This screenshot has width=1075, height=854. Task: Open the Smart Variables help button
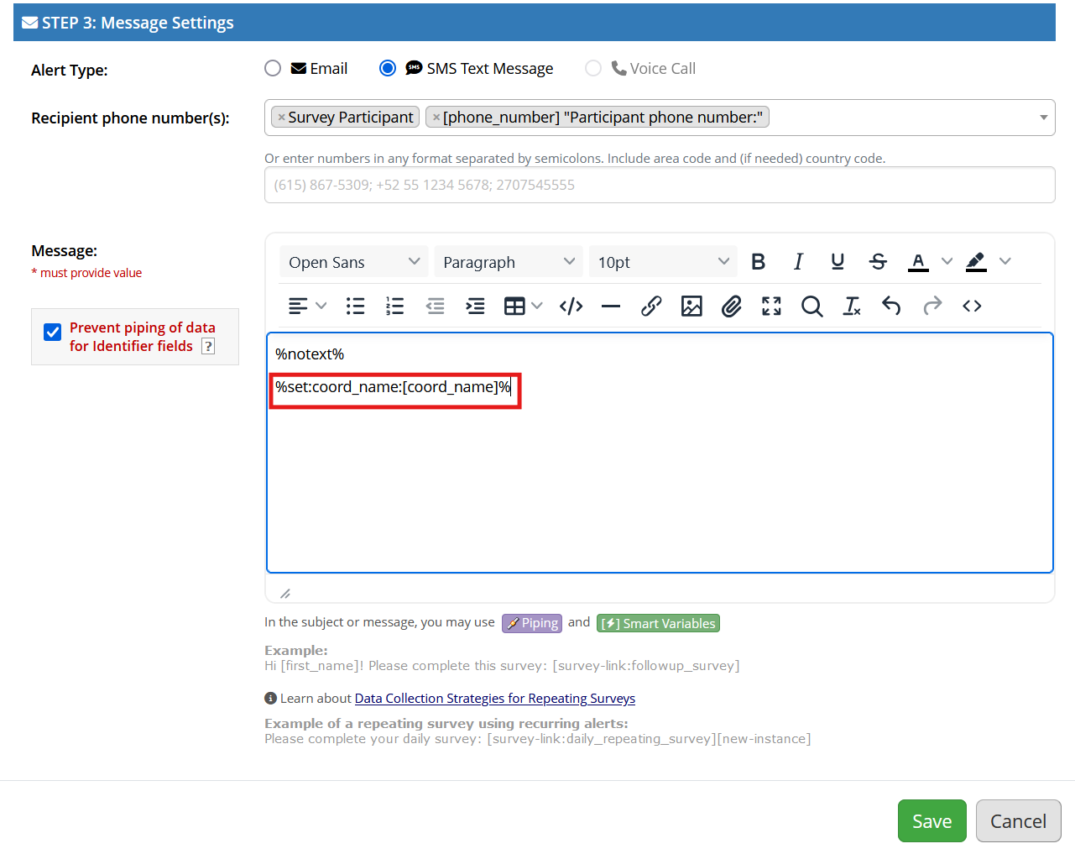658,623
